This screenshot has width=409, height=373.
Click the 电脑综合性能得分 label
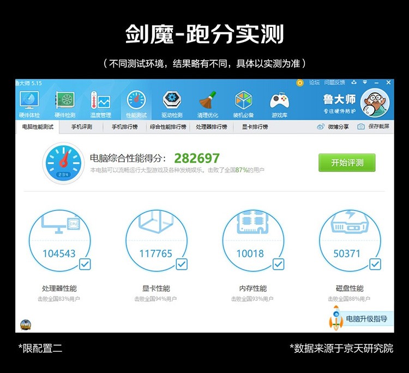pyautogui.click(x=128, y=158)
